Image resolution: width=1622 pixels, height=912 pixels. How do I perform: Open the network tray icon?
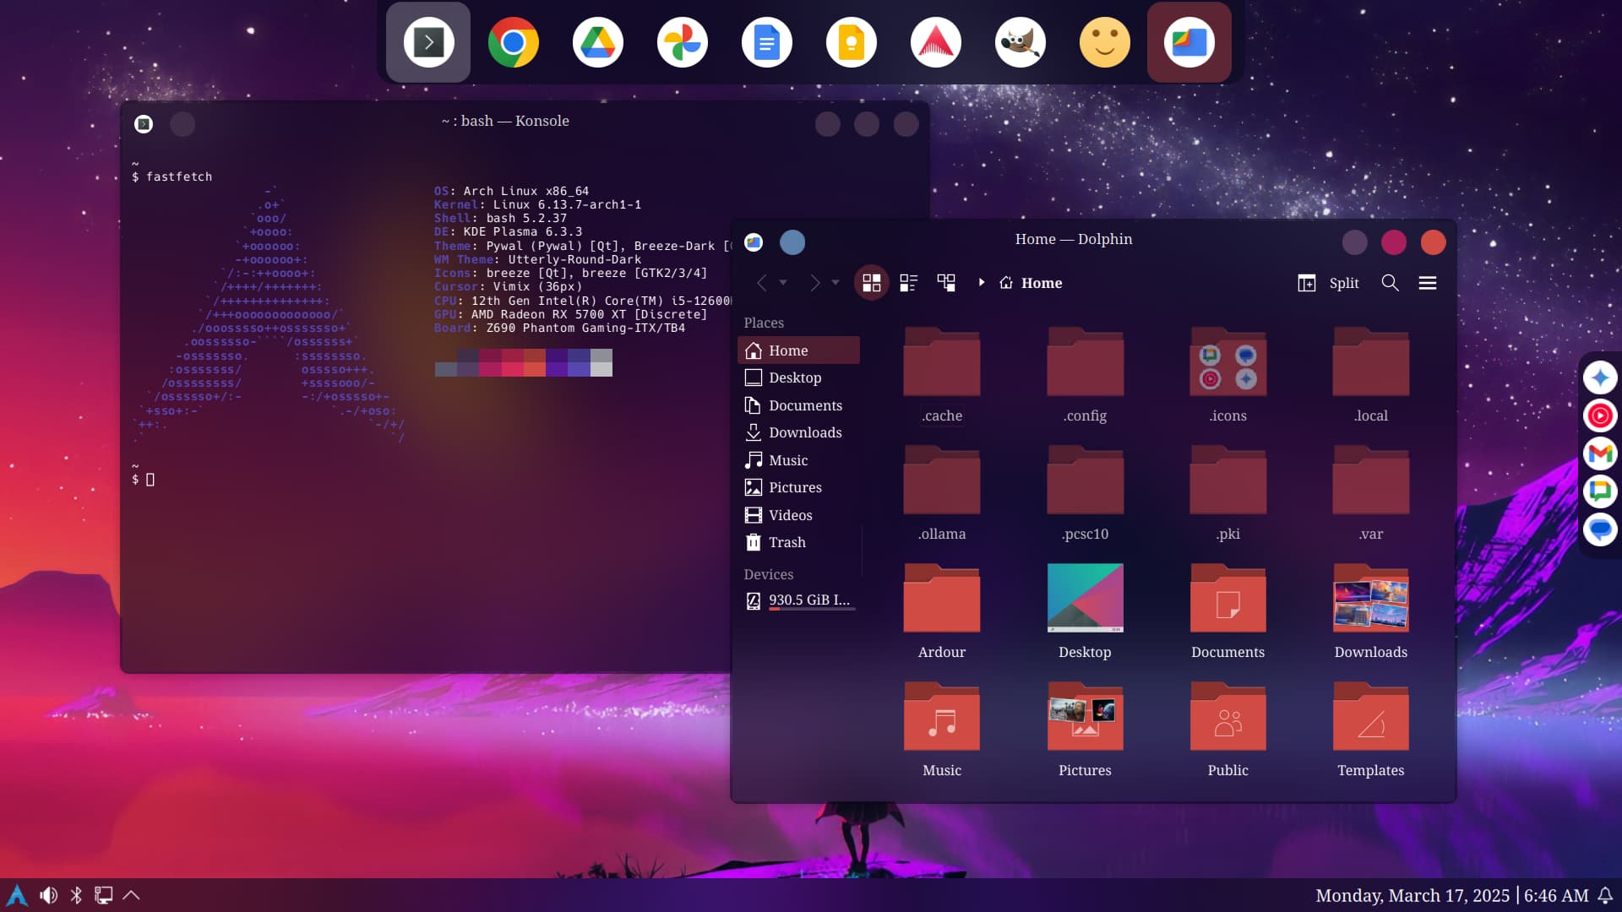(x=103, y=895)
